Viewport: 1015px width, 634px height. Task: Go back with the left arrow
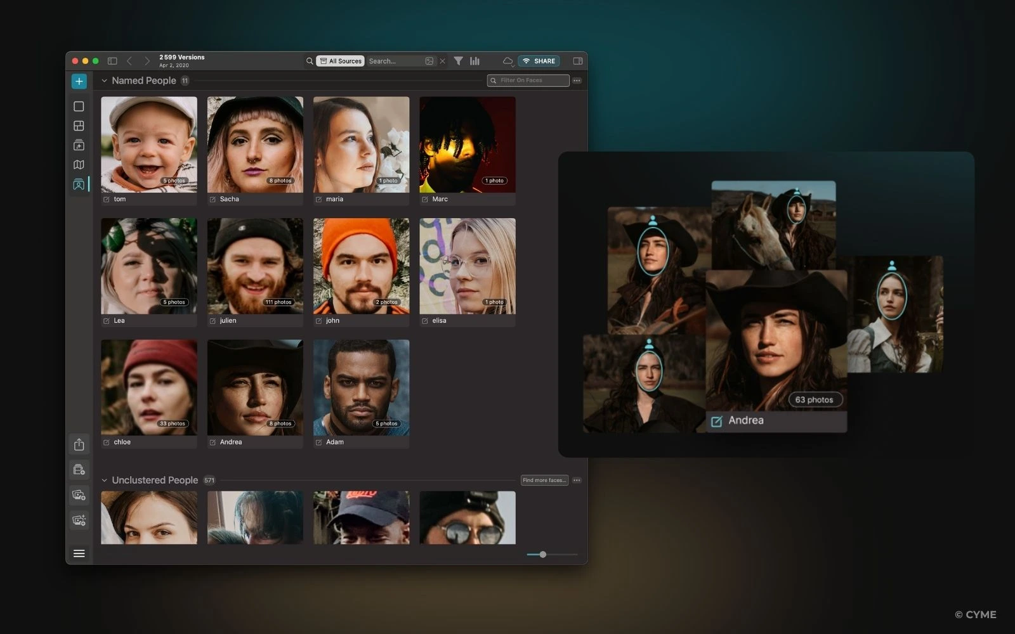pos(129,61)
